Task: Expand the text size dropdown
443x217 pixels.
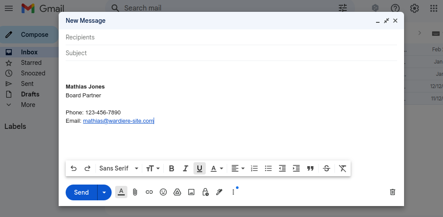Action: coord(153,168)
